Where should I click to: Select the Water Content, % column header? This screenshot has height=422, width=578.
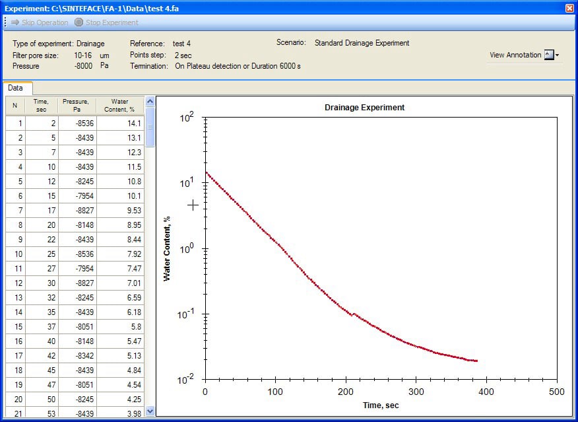(x=120, y=106)
